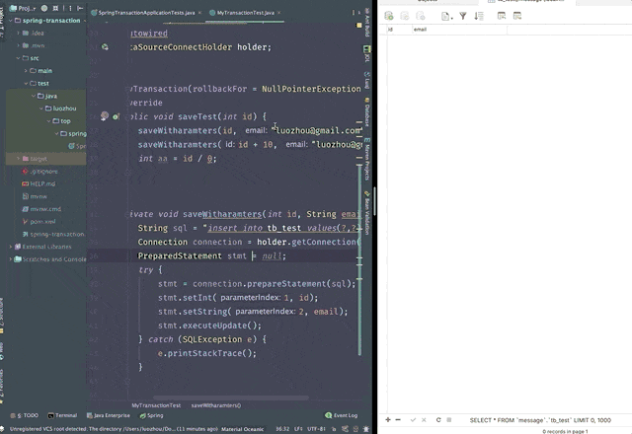Open Project view dropdown in panel header
This screenshot has width=632, height=434.
point(24,8)
